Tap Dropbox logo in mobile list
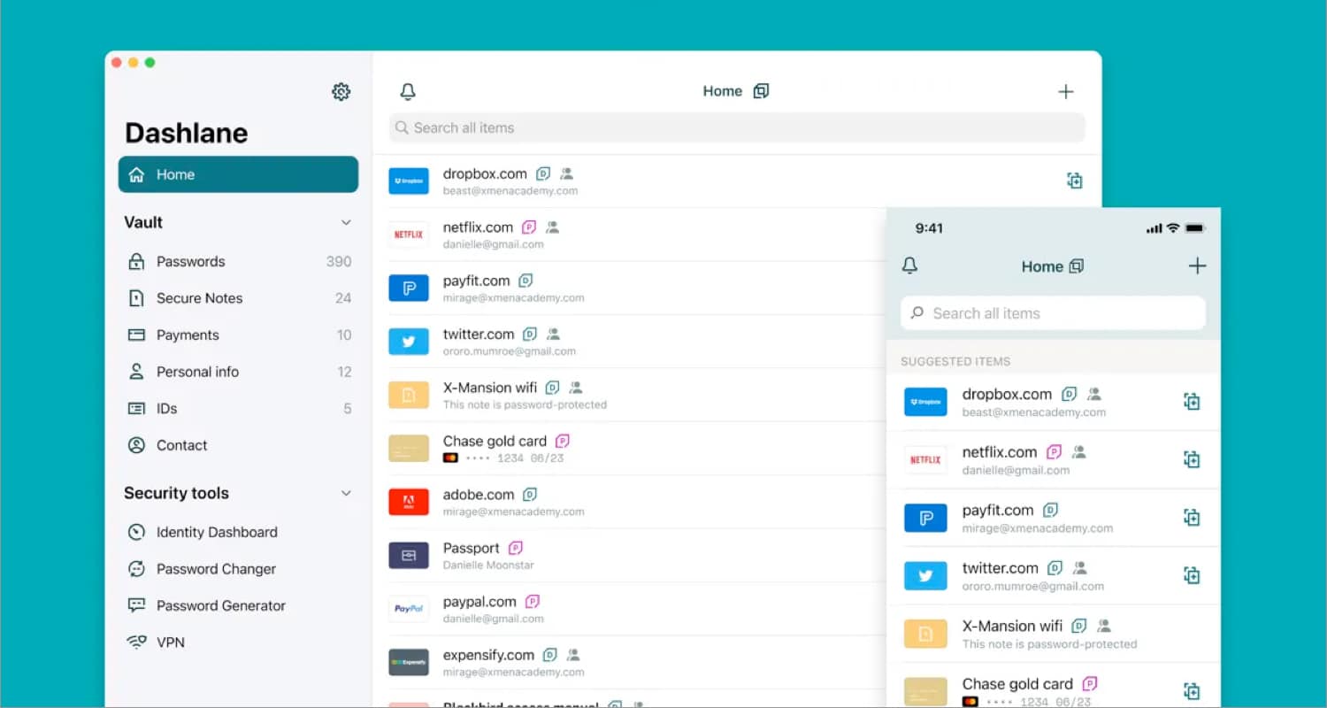This screenshot has height=708, width=1327. pyautogui.click(x=925, y=402)
